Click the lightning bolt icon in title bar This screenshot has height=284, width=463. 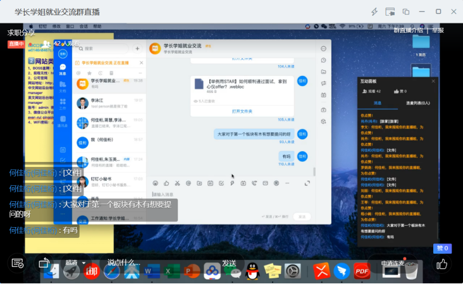point(374,12)
